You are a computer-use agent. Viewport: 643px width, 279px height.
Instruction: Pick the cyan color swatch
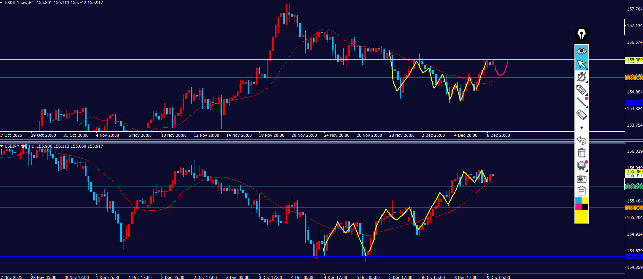578,201
